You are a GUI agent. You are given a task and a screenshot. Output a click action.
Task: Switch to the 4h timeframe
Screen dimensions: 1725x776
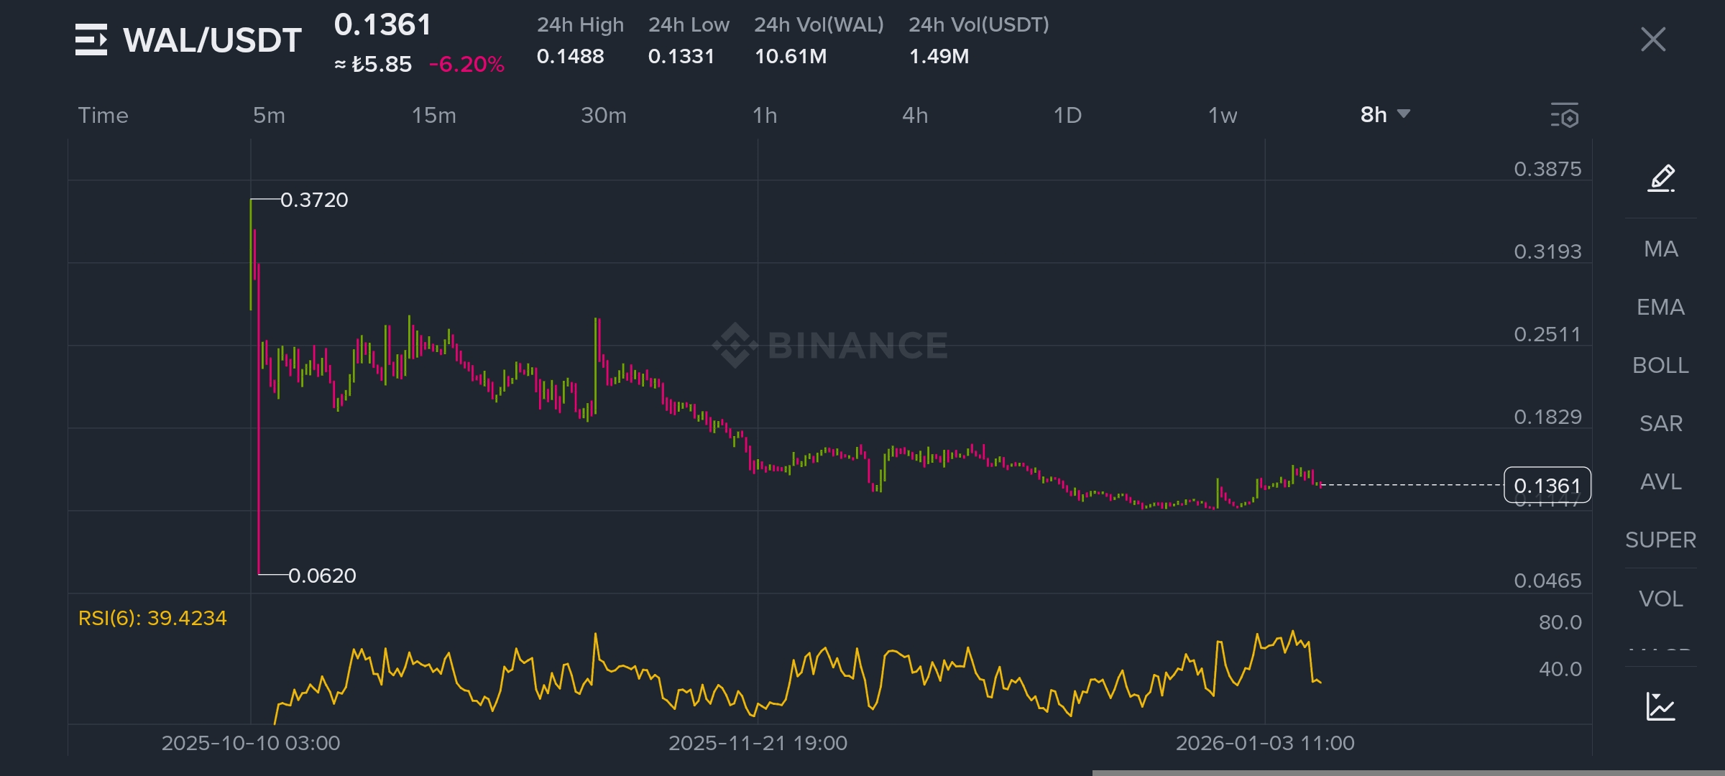click(915, 116)
